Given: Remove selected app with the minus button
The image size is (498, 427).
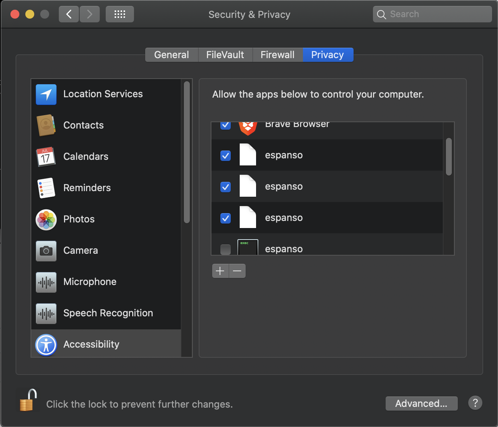Looking at the screenshot, I should (237, 271).
